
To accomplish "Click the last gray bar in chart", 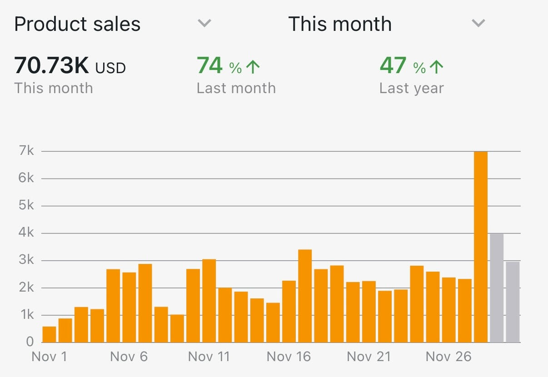I will pos(513,302).
